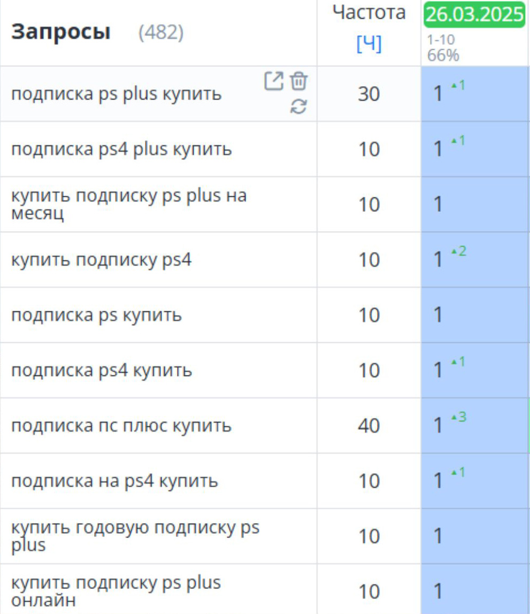The width and height of the screenshot is (530, 614).
Task: Select query 'купить годовую подписку ps plus'
Action: [135, 536]
